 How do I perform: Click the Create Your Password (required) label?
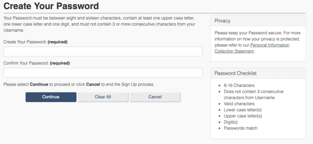pyautogui.click(x=35, y=42)
